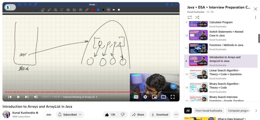Skip to next video in playlist
The height and width of the screenshot is (120, 260).
27,97
